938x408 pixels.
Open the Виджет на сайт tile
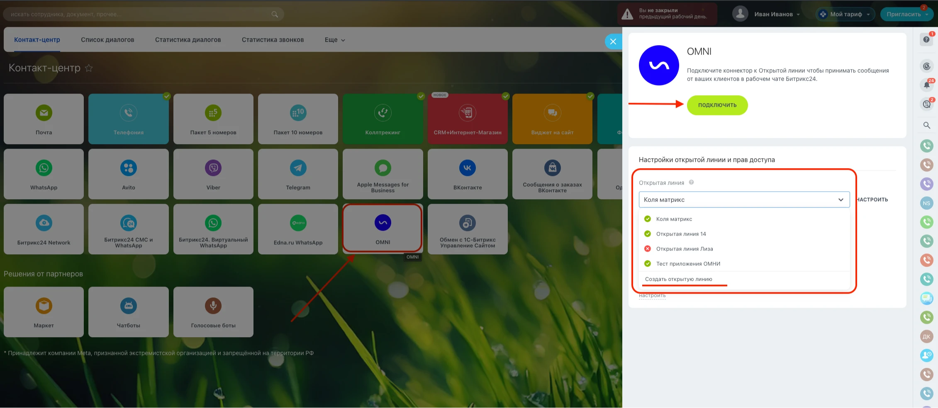pos(552,119)
